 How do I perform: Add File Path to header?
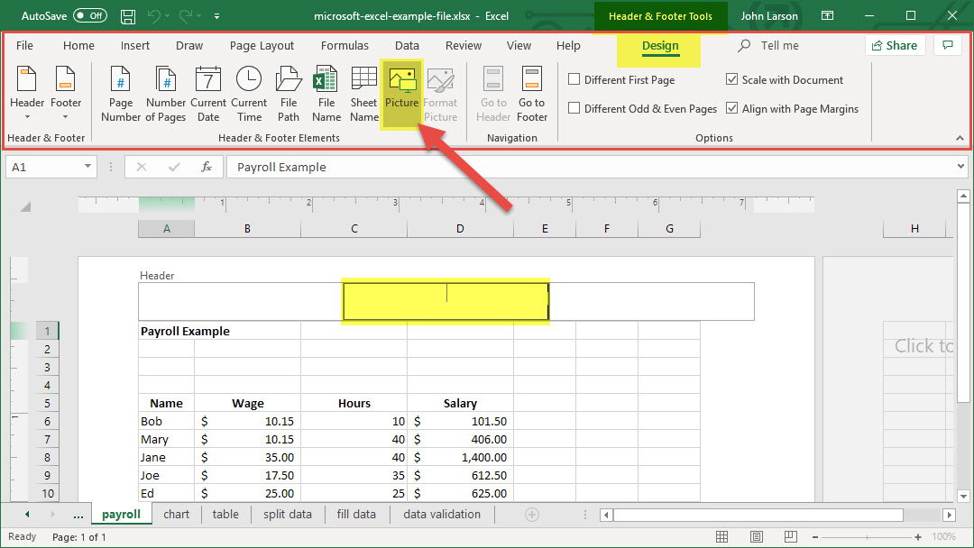click(289, 94)
